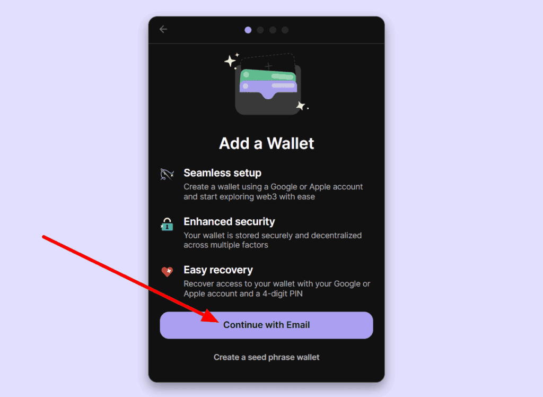The height and width of the screenshot is (397, 543).
Task: Click the Easy recovery title
Action: pos(218,270)
